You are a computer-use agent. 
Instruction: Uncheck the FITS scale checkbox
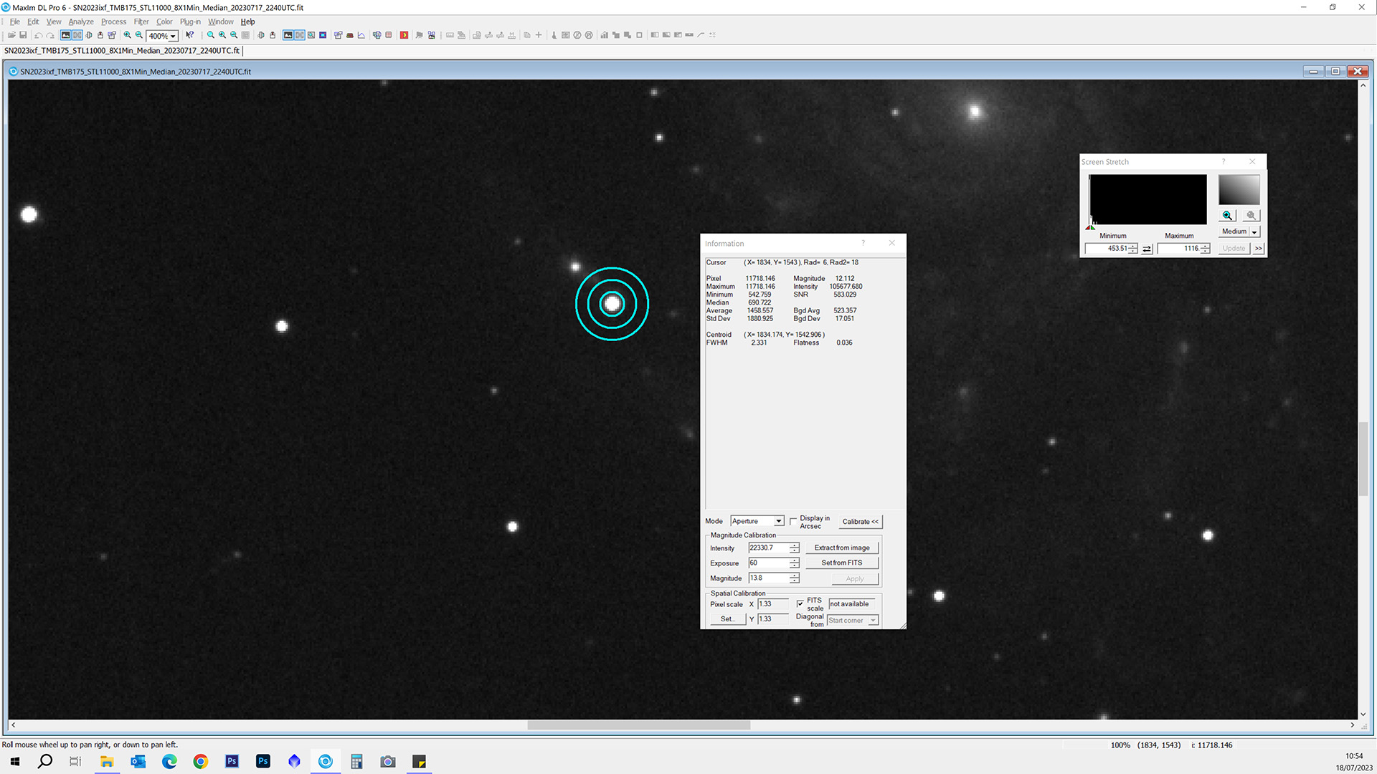coord(800,604)
